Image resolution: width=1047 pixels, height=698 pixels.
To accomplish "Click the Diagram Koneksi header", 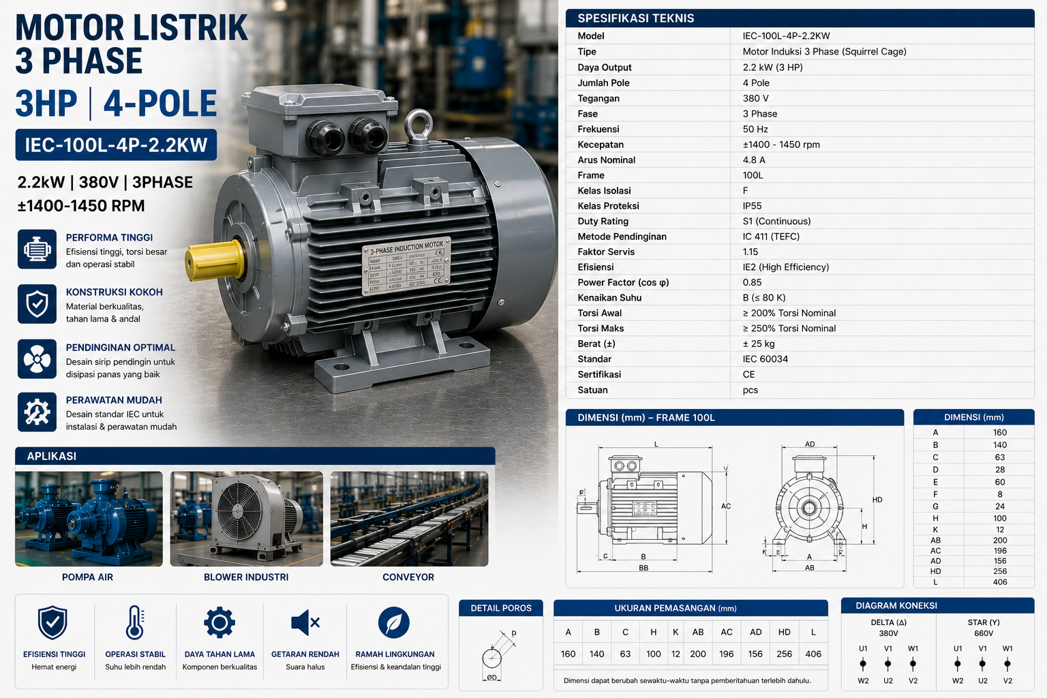I will click(x=937, y=605).
